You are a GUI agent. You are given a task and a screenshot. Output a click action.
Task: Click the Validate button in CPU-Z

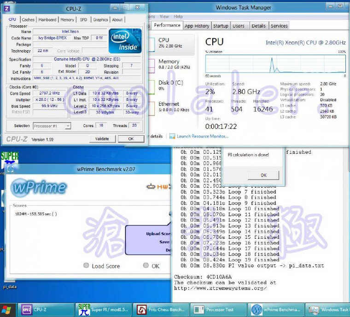pos(102,138)
